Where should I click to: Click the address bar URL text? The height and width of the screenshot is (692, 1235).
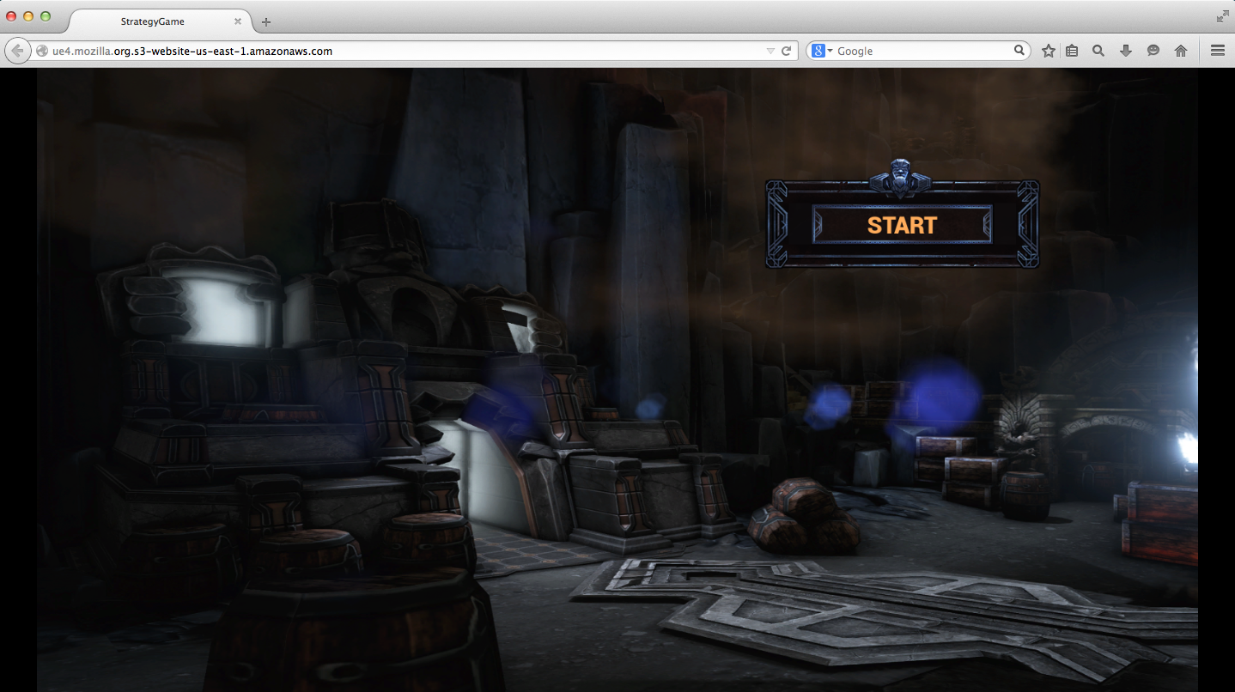click(x=192, y=51)
